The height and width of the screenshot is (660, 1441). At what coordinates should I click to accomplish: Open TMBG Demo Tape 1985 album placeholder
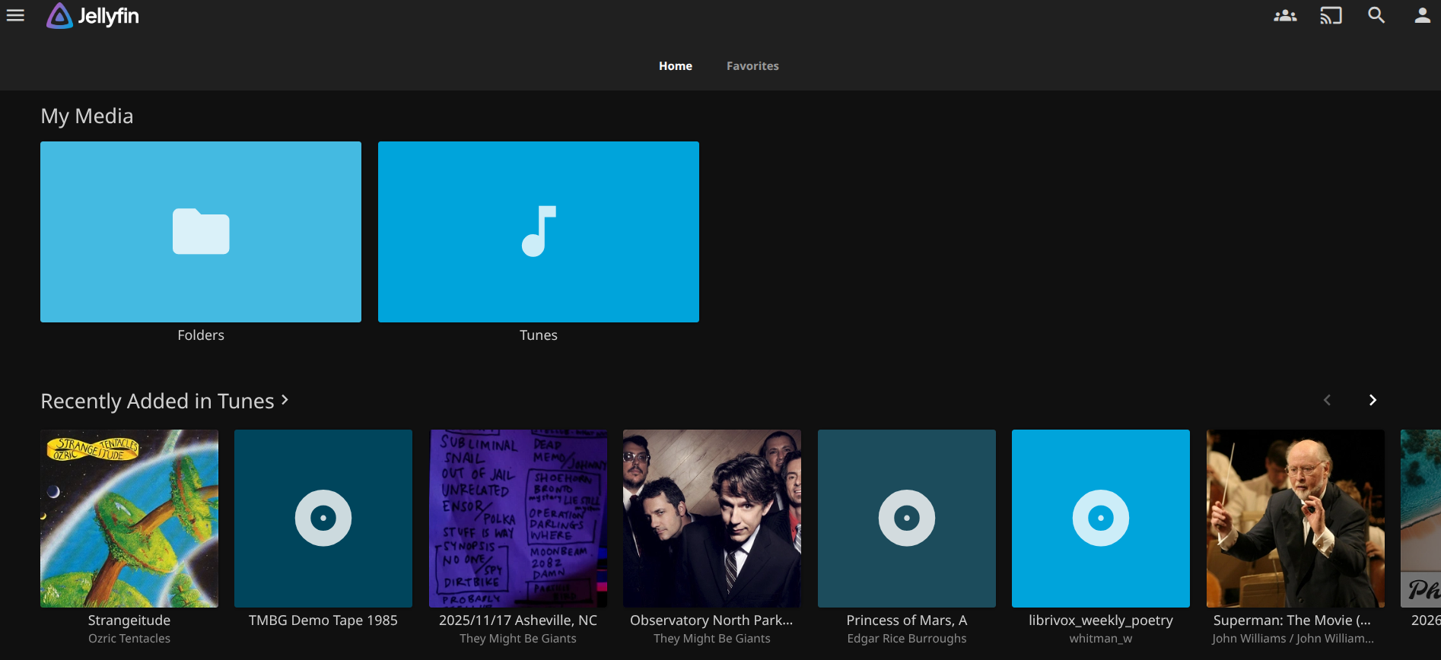[323, 519]
